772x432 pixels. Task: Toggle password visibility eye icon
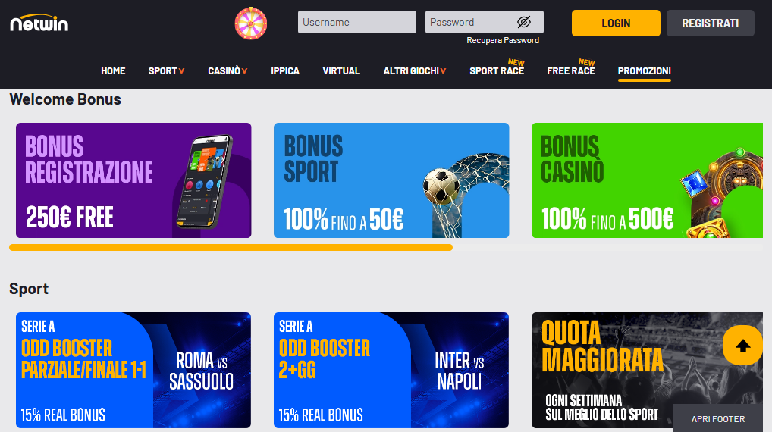tap(524, 22)
